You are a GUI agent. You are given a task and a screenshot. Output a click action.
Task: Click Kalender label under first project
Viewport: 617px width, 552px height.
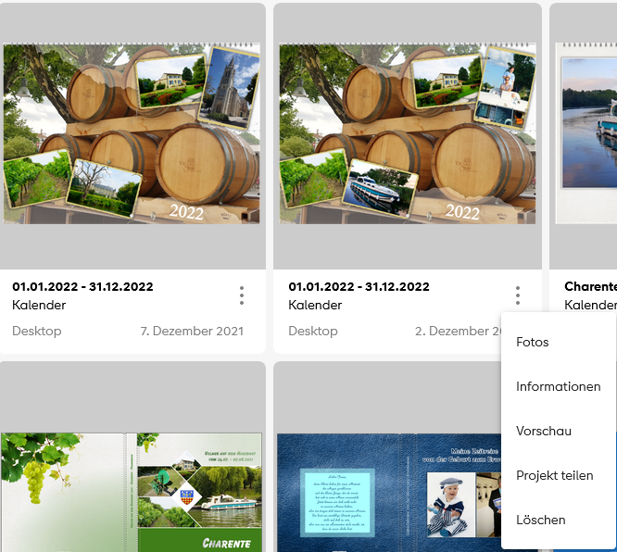coord(39,305)
